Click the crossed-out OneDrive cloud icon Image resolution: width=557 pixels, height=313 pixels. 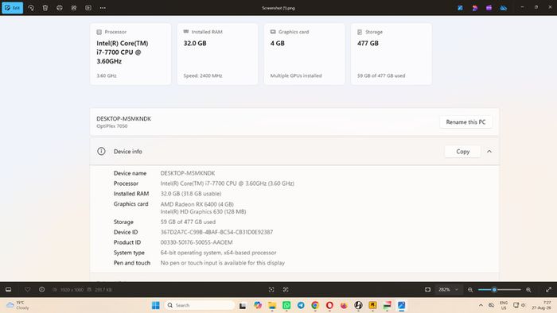pyautogui.click(x=504, y=8)
